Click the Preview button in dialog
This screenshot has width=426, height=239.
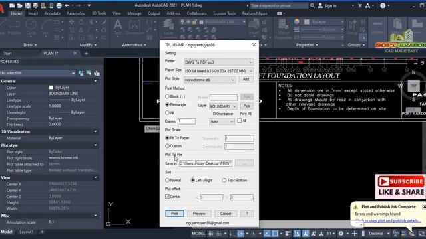click(199, 214)
